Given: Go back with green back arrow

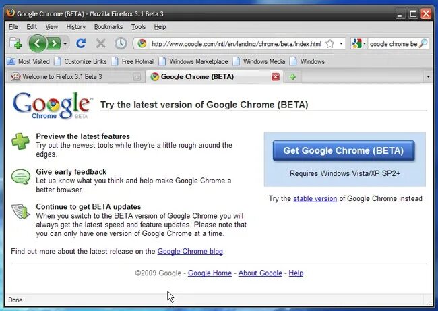Looking at the screenshot, I should tap(37, 44).
